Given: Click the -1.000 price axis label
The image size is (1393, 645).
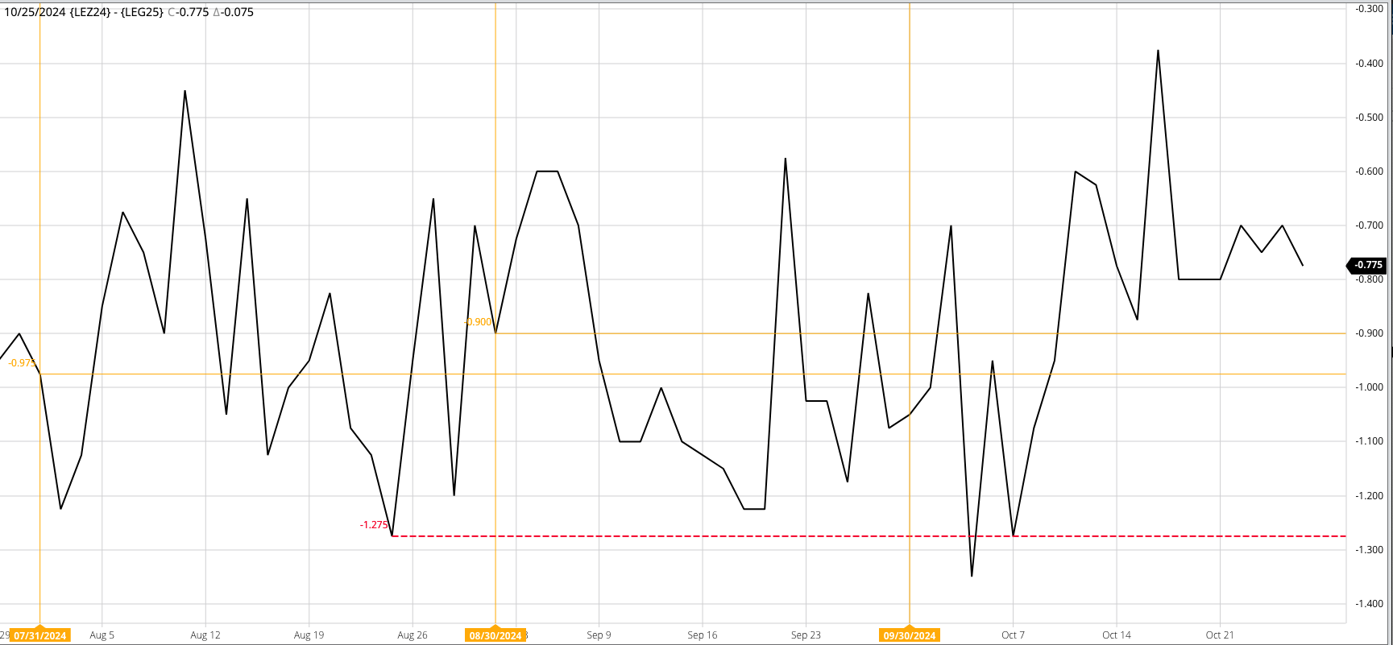Looking at the screenshot, I should 1369,387.
